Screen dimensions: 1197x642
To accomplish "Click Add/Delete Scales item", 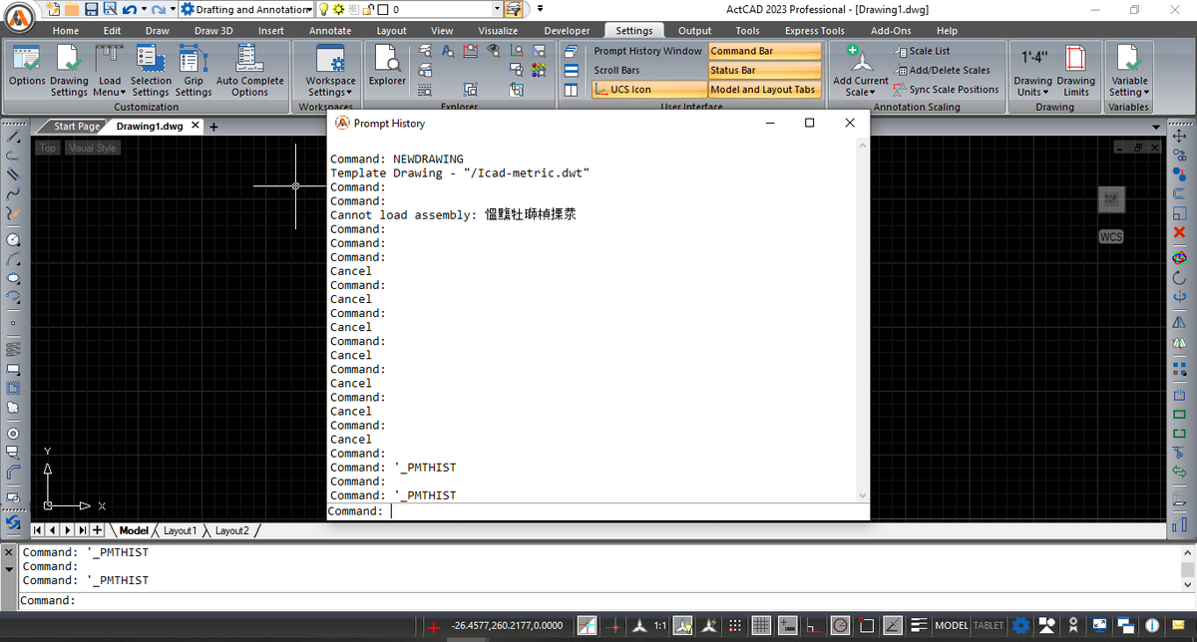I will [942, 71].
